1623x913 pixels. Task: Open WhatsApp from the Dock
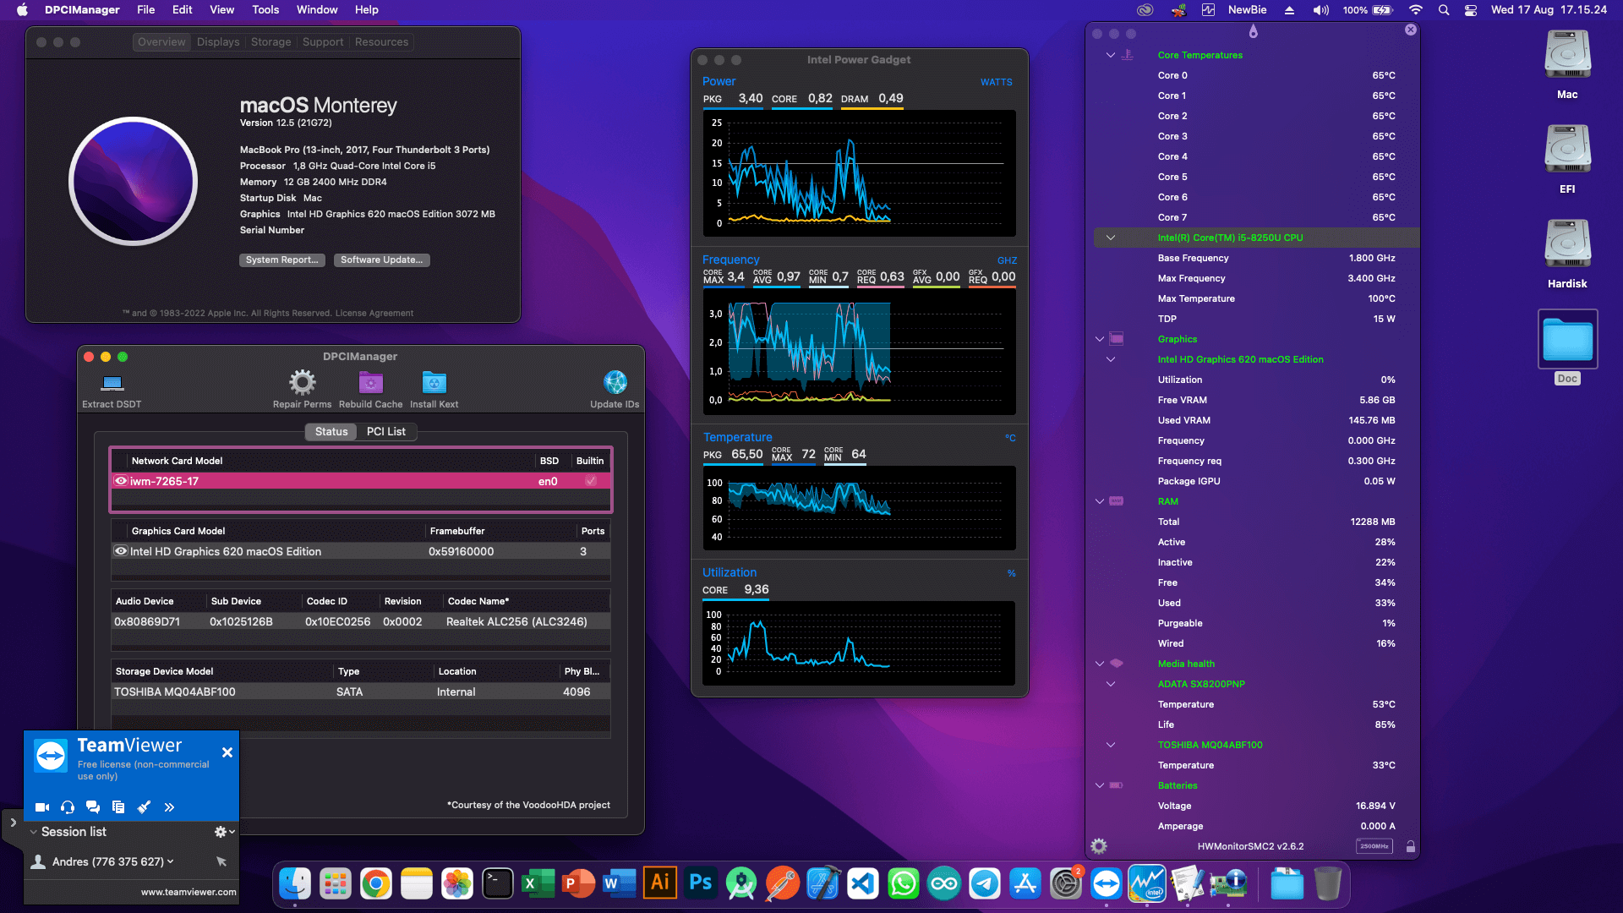904,884
